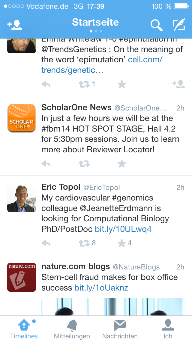Open cell.com/trends/genetic link

tap(102, 65)
